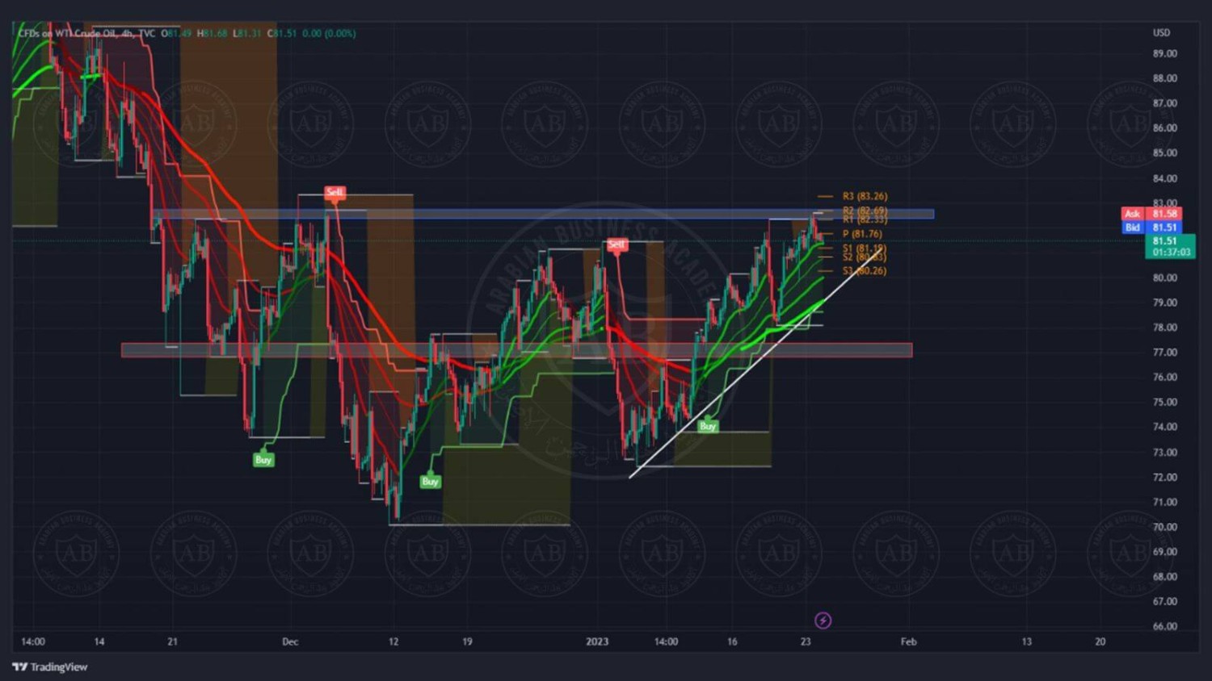Image resolution: width=1212 pixels, height=681 pixels.
Task: Click the 0.00 (0.00%) change value in legend
Action: 329,33
